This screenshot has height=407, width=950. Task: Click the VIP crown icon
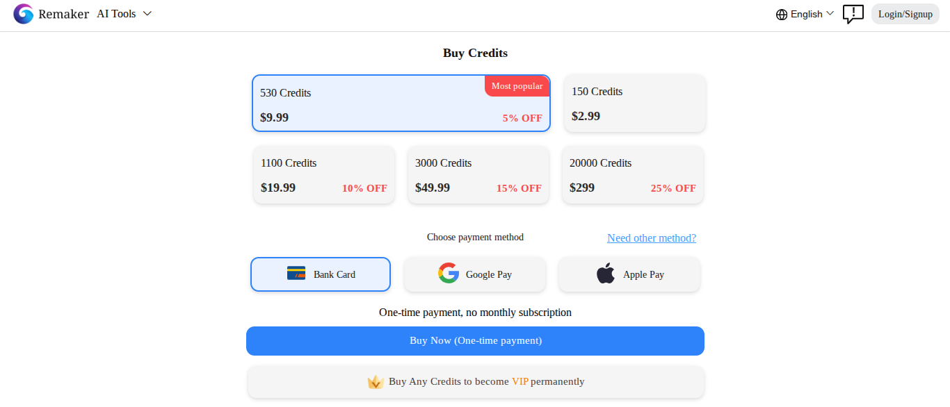pyautogui.click(x=376, y=382)
